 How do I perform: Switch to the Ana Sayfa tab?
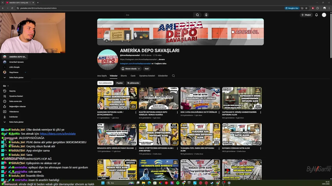point(102,76)
